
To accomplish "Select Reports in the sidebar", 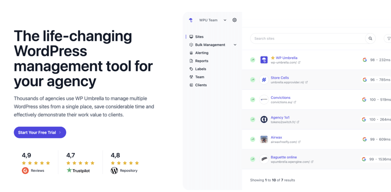I will (201, 61).
